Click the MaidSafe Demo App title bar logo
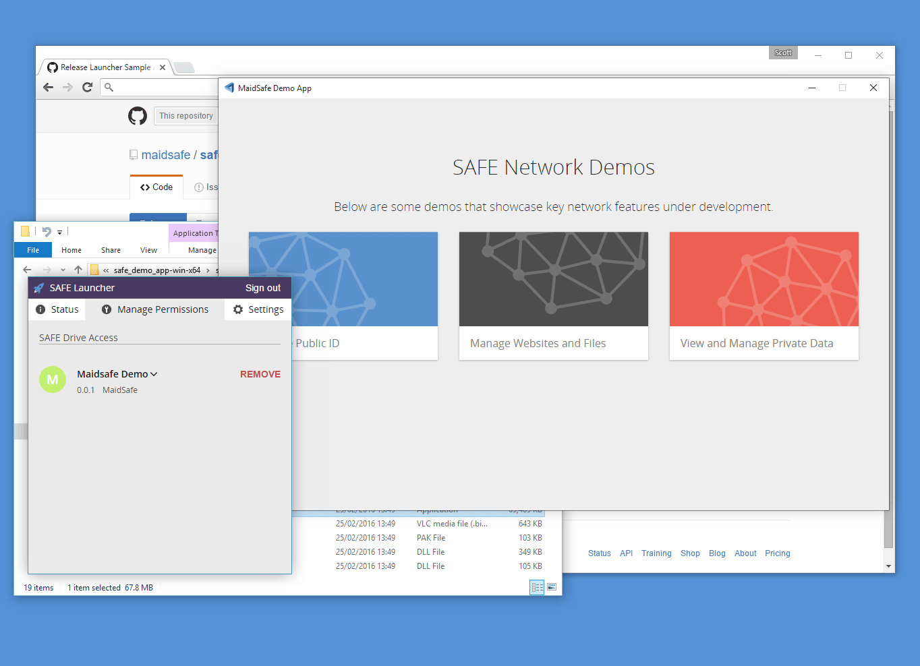This screenshot has width=920, height=666. 229,88
